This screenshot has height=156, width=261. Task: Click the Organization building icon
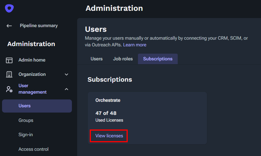click(x=9, y=74)
